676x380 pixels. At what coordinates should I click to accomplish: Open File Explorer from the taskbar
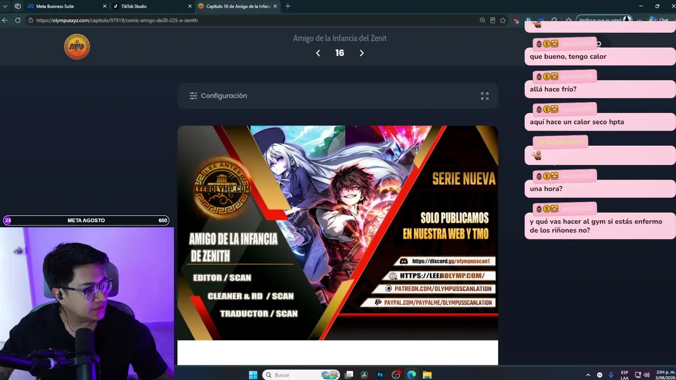click(427, 375)
